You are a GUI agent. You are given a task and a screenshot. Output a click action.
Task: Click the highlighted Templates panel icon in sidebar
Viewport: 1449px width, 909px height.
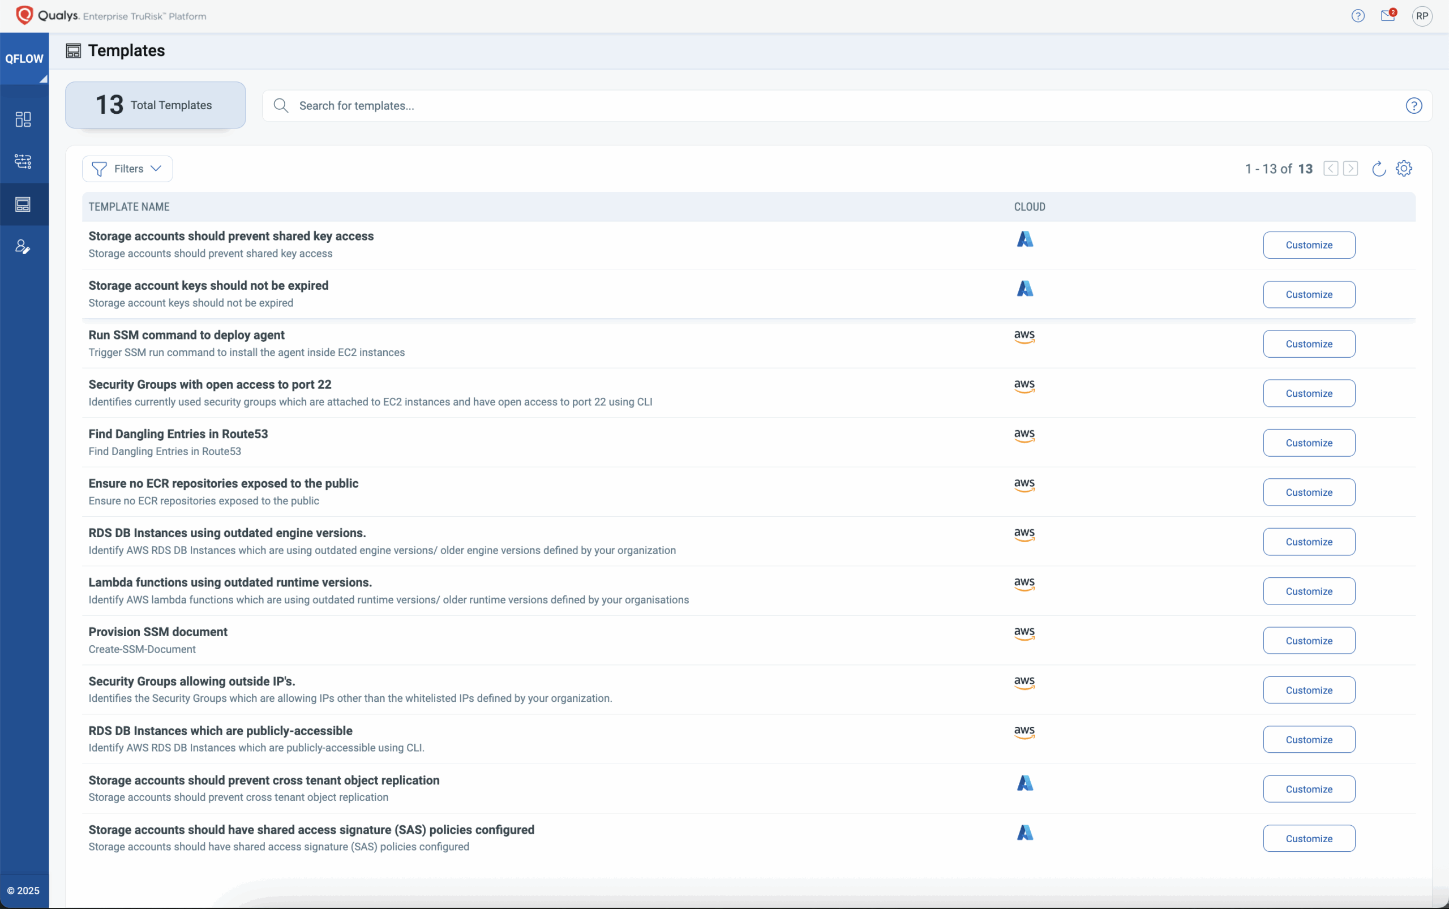point(23,204)
